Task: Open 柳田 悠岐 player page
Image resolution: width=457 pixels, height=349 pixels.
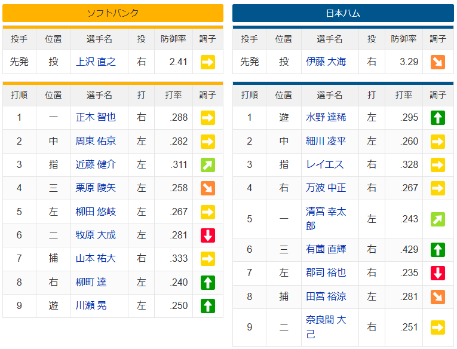Action: (x=96, y=212)
